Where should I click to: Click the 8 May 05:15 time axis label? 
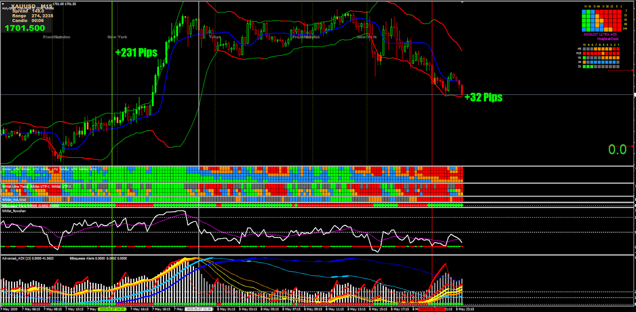270,309
